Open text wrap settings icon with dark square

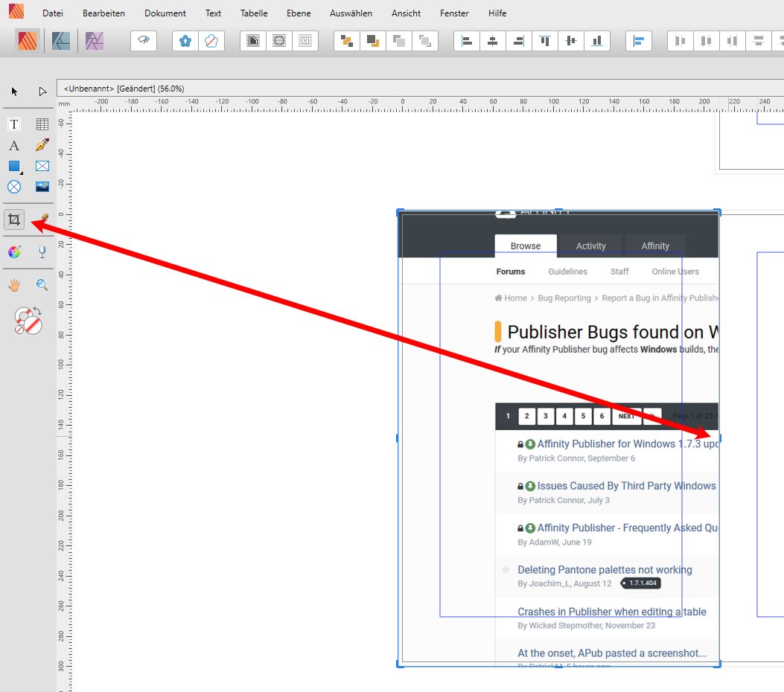click(x=253, y=40)
